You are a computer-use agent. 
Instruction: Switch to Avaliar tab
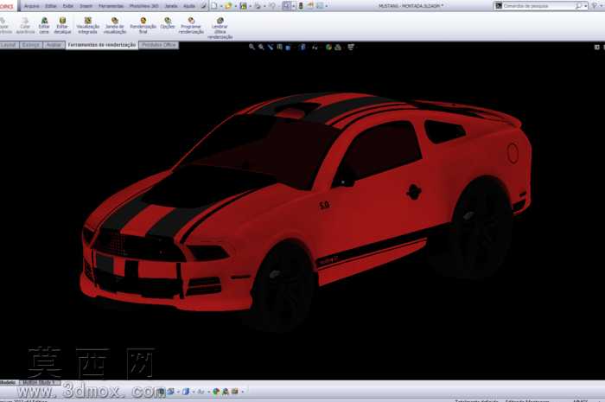54,45
